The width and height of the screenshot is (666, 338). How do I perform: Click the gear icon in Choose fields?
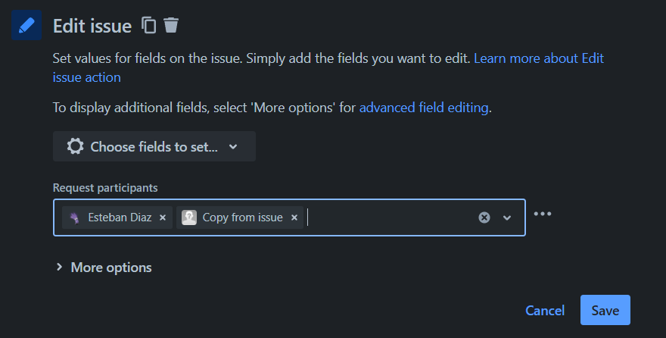click(x=75, y=146)
